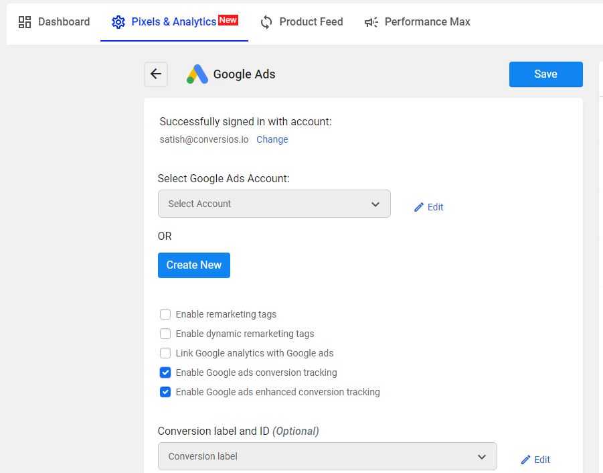Image resolution: width=603 pixels, height=473 pixels.
Task: Go back using the arrow button
Action: point(156,74)
